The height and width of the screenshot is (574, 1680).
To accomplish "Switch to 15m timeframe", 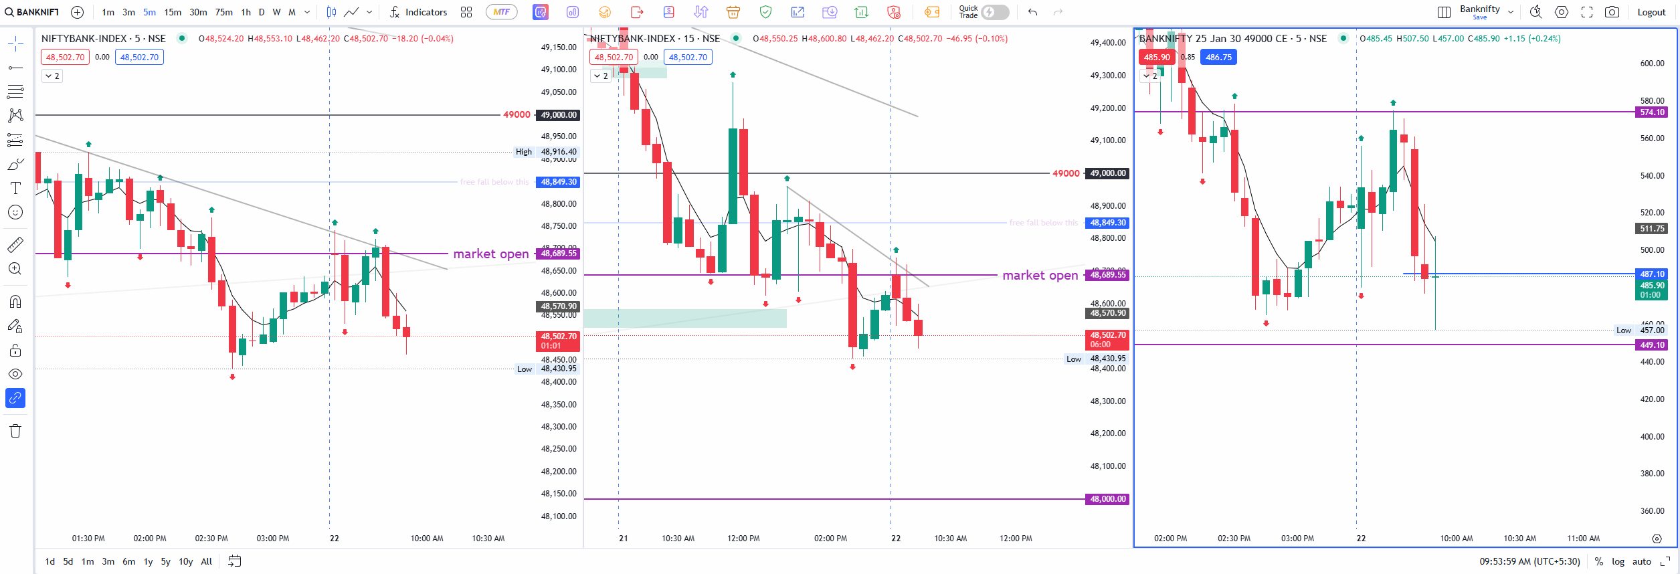I will pyautogui.click(x=173, y=12).
